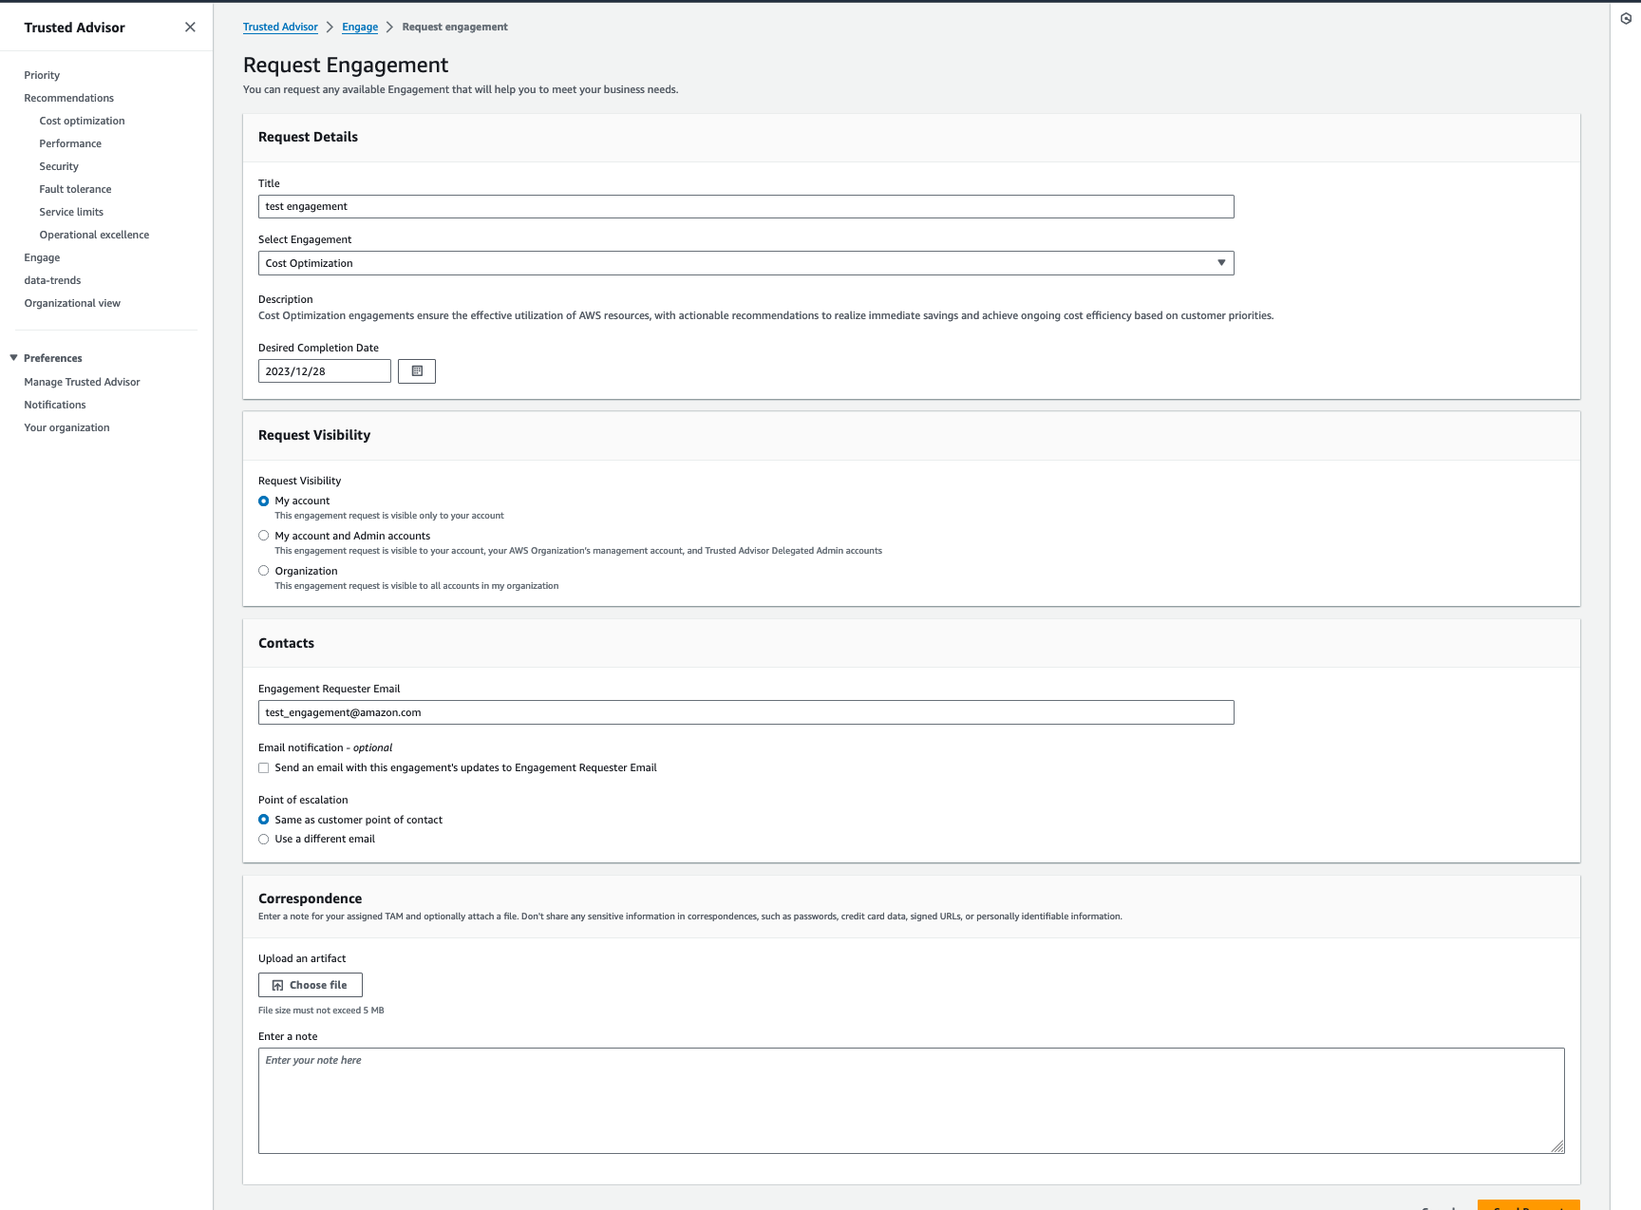Image resolution: width=1641 pixels, height=1210 pixels.
Task: Go to Service limits recommendations
Action: click(71, 212)
